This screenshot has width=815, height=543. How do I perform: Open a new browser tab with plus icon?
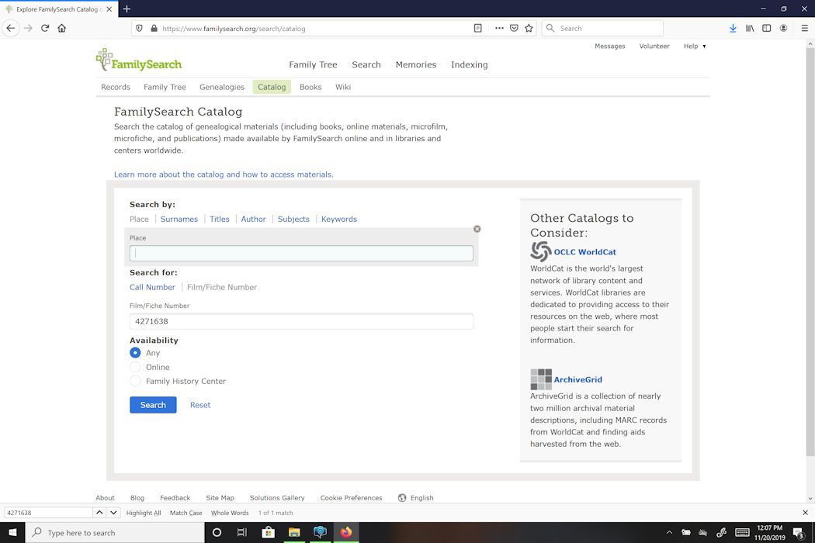click(127, 9)
